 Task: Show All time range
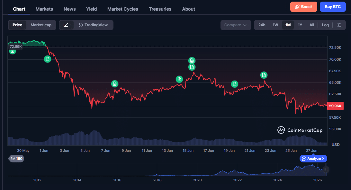click(311, 25)
